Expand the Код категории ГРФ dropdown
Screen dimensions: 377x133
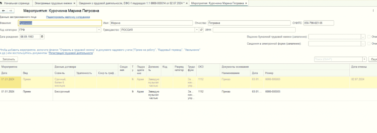point(99,30)
